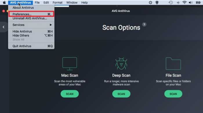Click the menu bar icon beside Wi-Fi
Screen dimensions: 203x113
178,3
